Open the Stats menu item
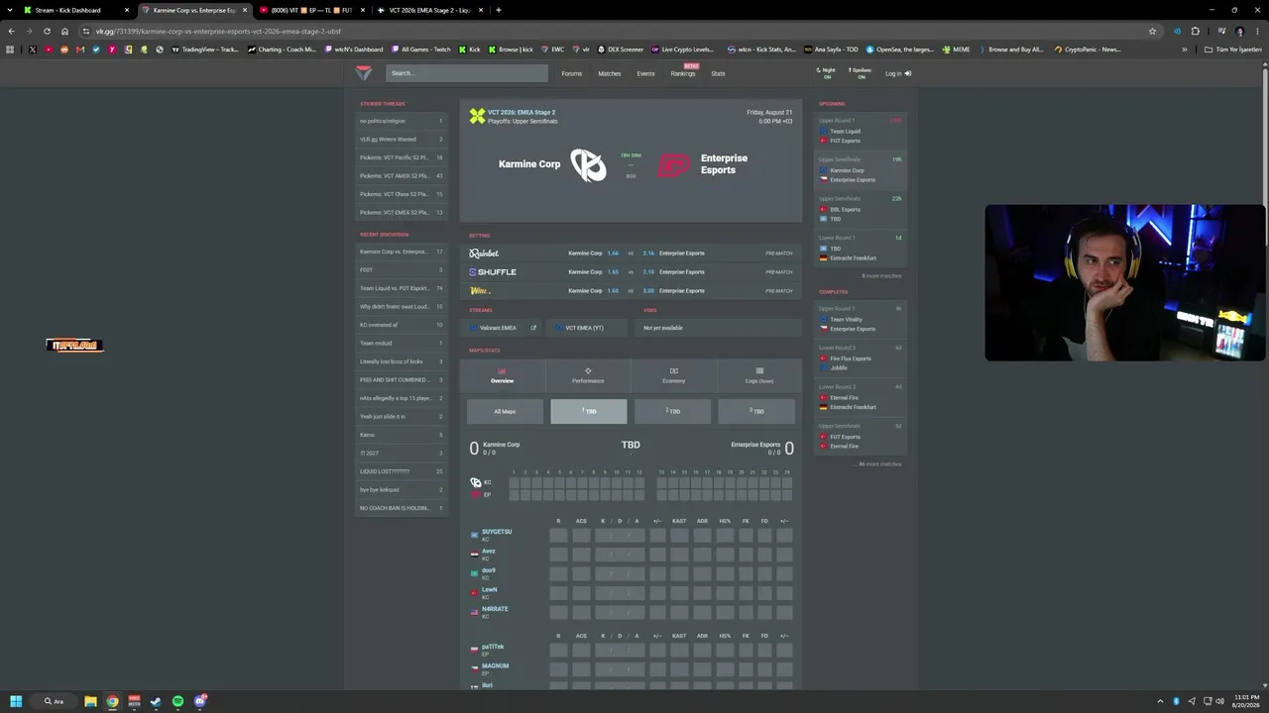The image size is (1269, 713). [x=718, y=73]
